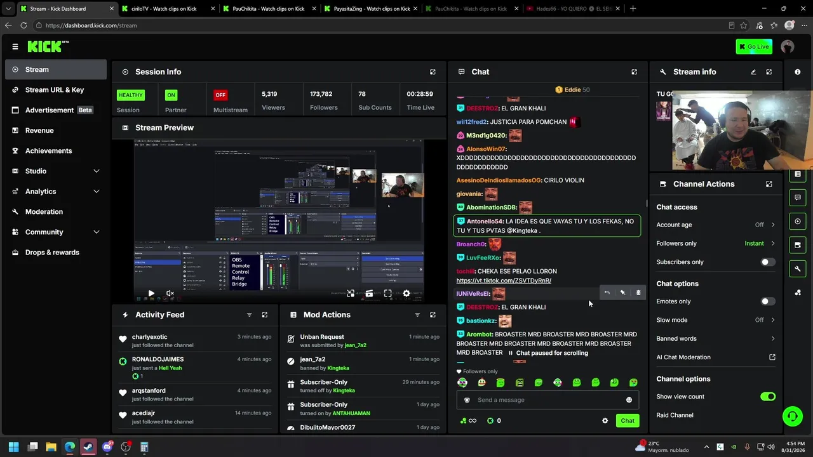The height and width of the screenshot is (457, 813).
Task: Open Advertisement Beta in the sidebar
Action: (x=56, y=110)
